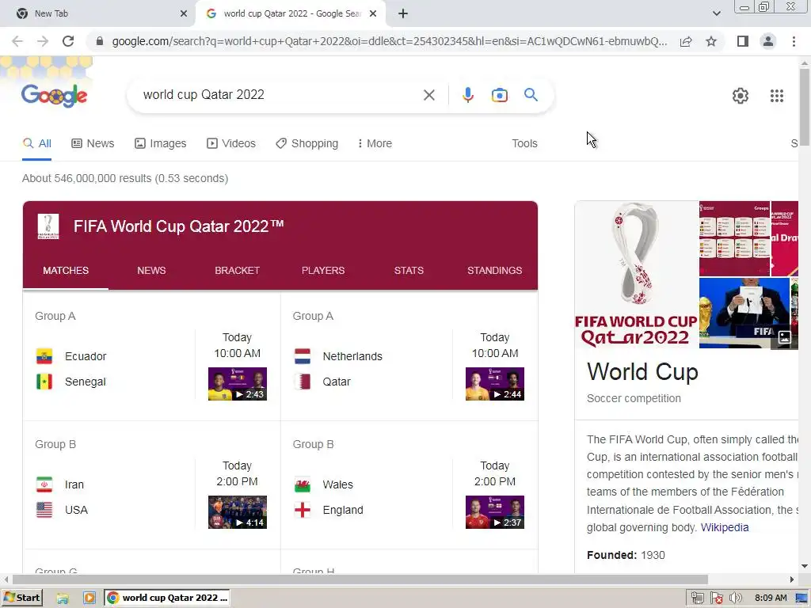Reload the current page

pos(68,41)
